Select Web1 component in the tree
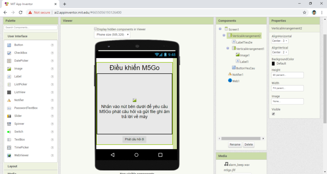327x174 pixels. tap(236, 81)
